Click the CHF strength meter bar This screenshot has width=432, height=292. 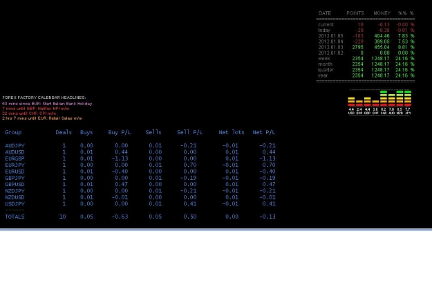click(x=375, y=103)
